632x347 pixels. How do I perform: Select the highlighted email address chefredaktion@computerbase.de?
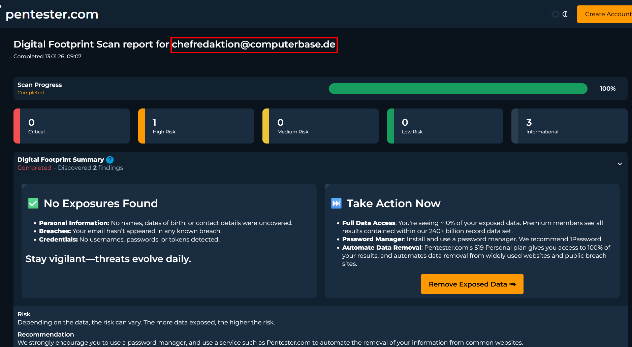pyautogui.click(x=254, y=44)
